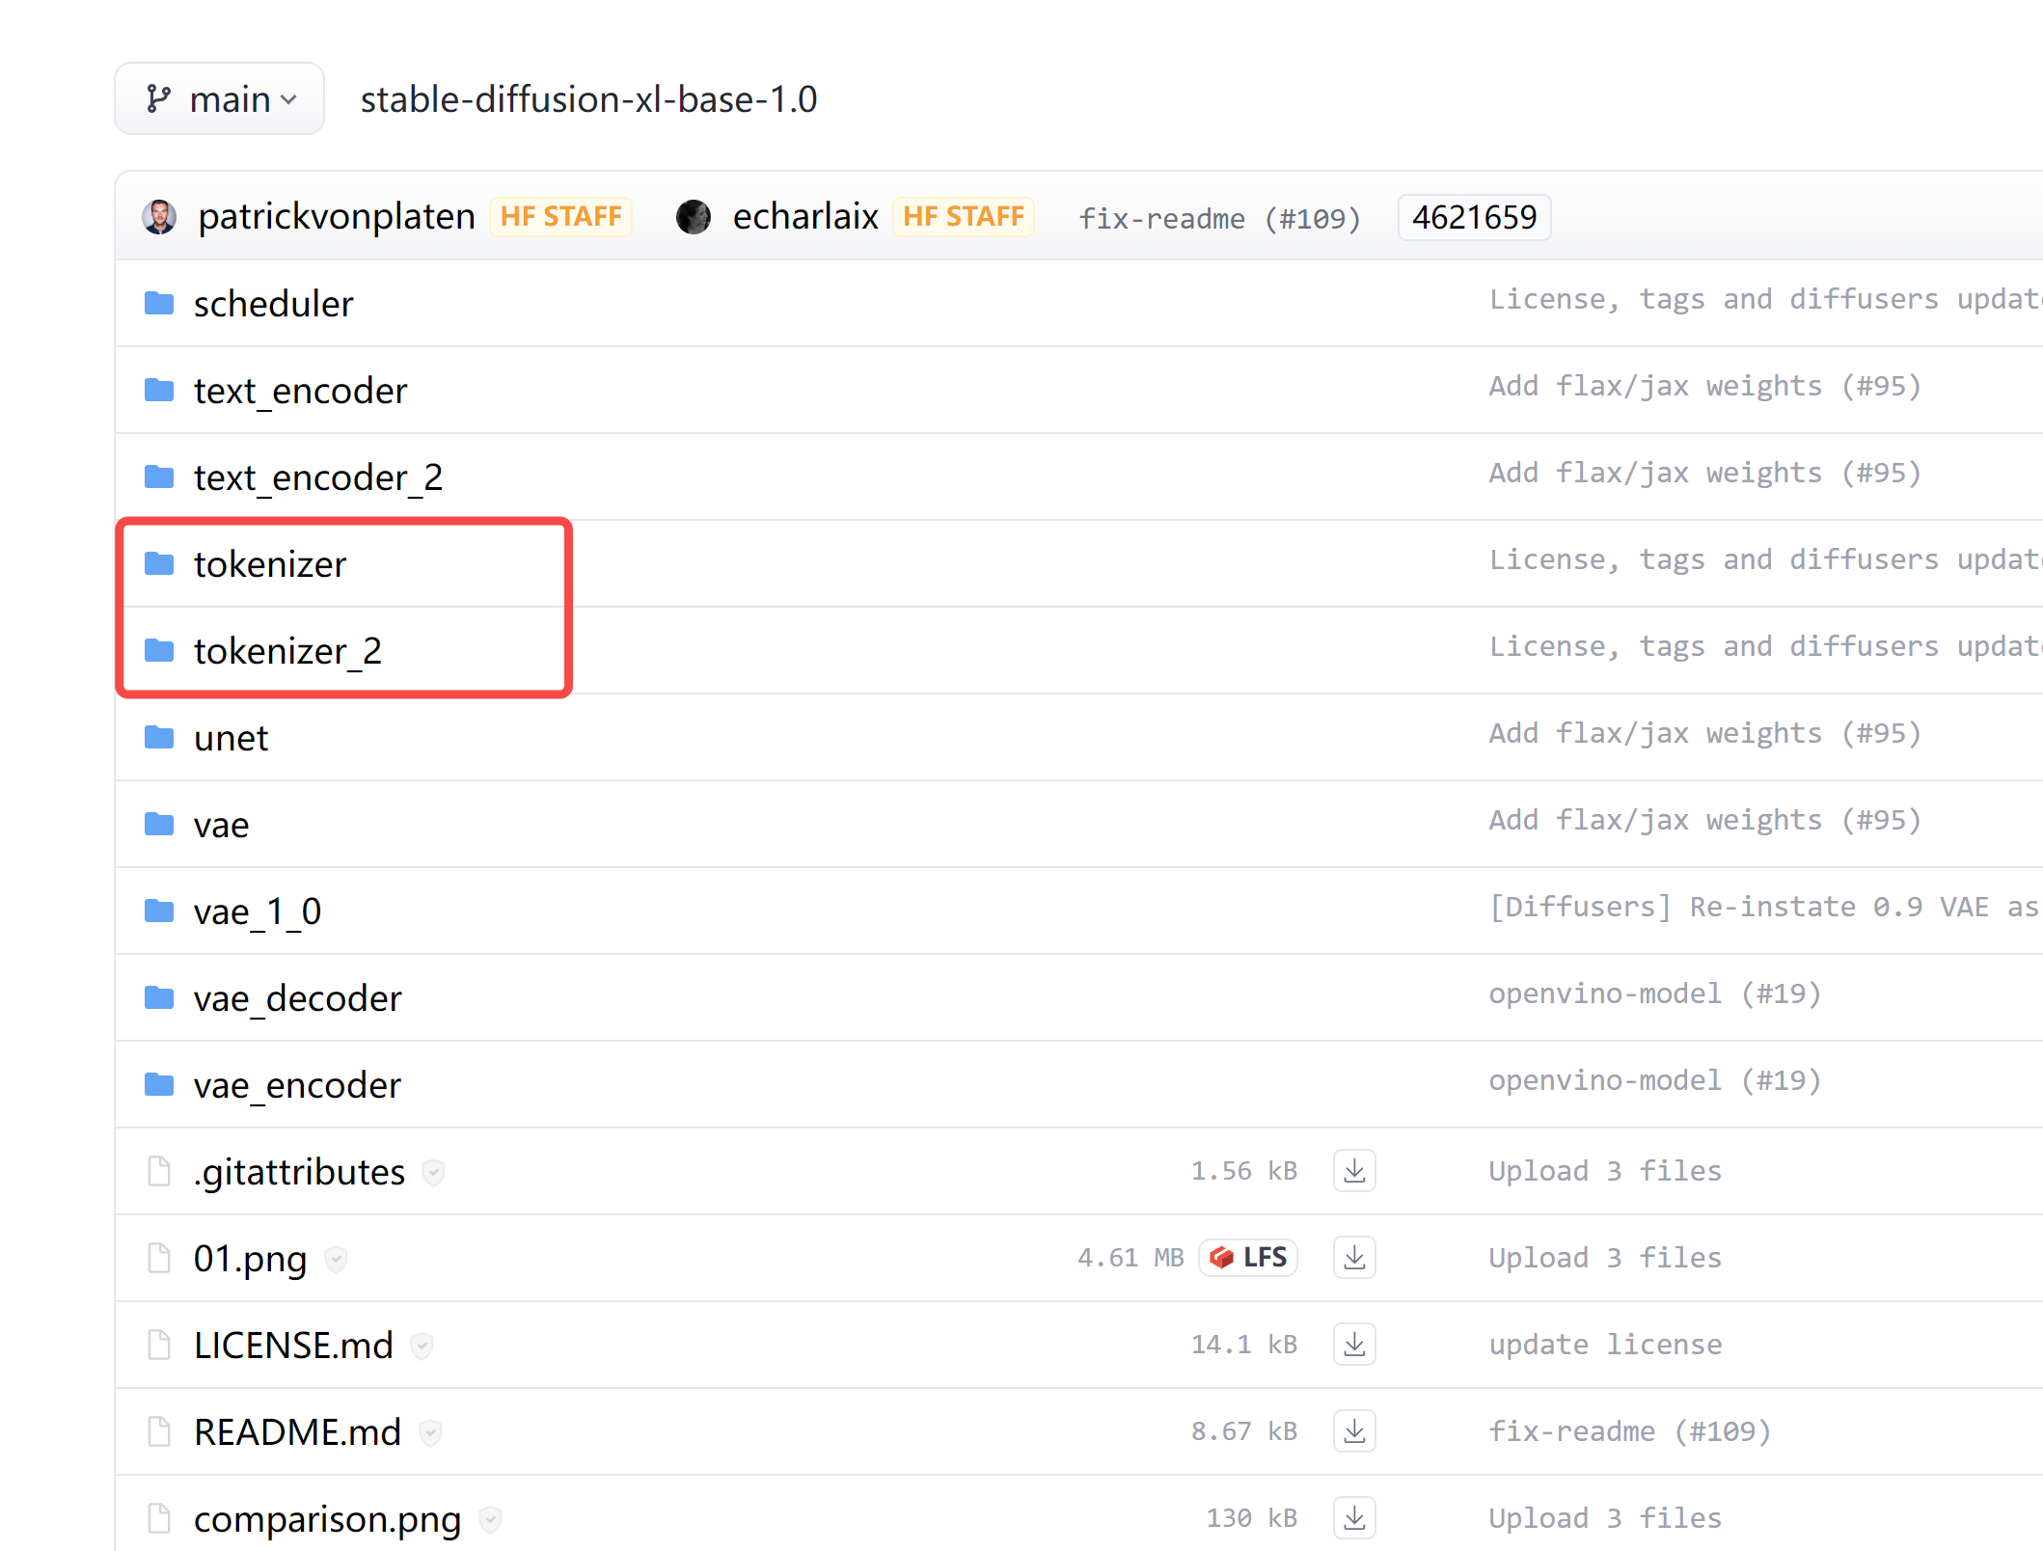Click the file icon beside README.md
This screenshot has width=2043, height=1551.
tap(158, 1431)
